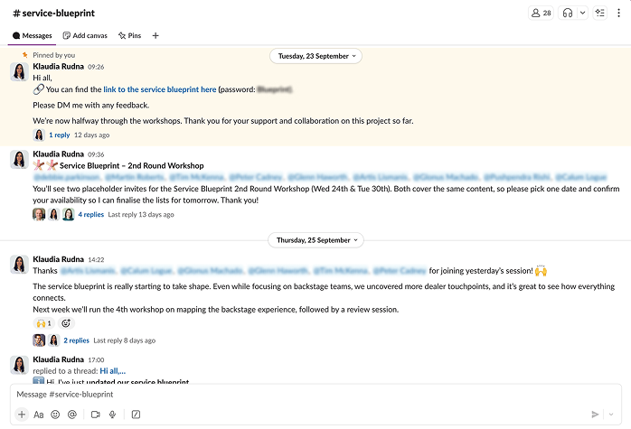
Task: View the 4 replies thread
Action: coord(90,215)
